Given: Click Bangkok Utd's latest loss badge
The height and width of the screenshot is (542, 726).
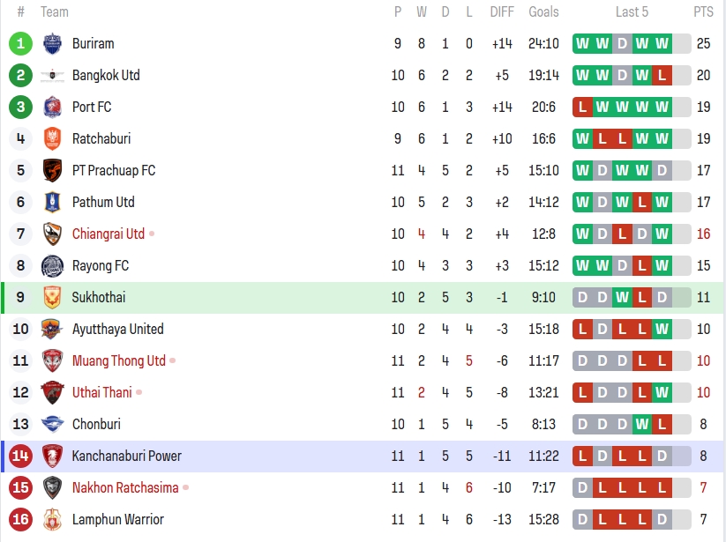Looking at the screenshot, I should point(662,75).
